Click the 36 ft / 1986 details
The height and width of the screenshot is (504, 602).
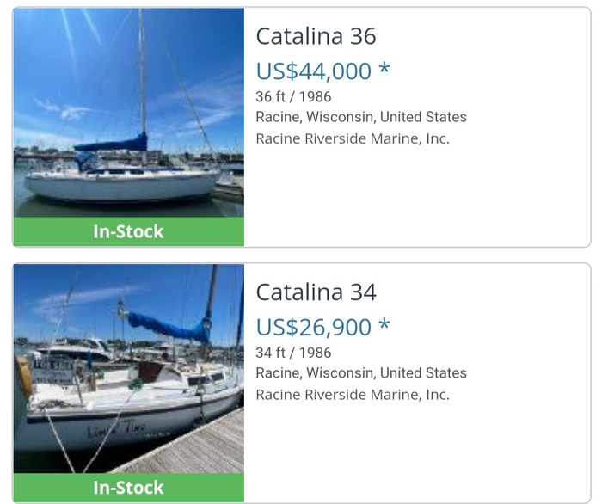(293, 96)
